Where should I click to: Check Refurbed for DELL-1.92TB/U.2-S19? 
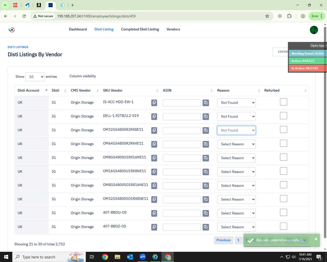283,116
